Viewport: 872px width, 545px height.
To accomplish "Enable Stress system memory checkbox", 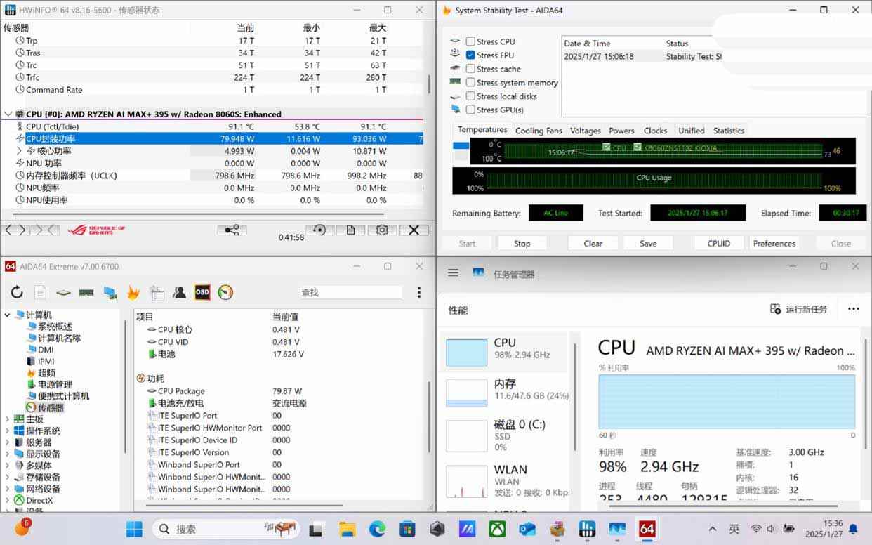I will [470, 82].
